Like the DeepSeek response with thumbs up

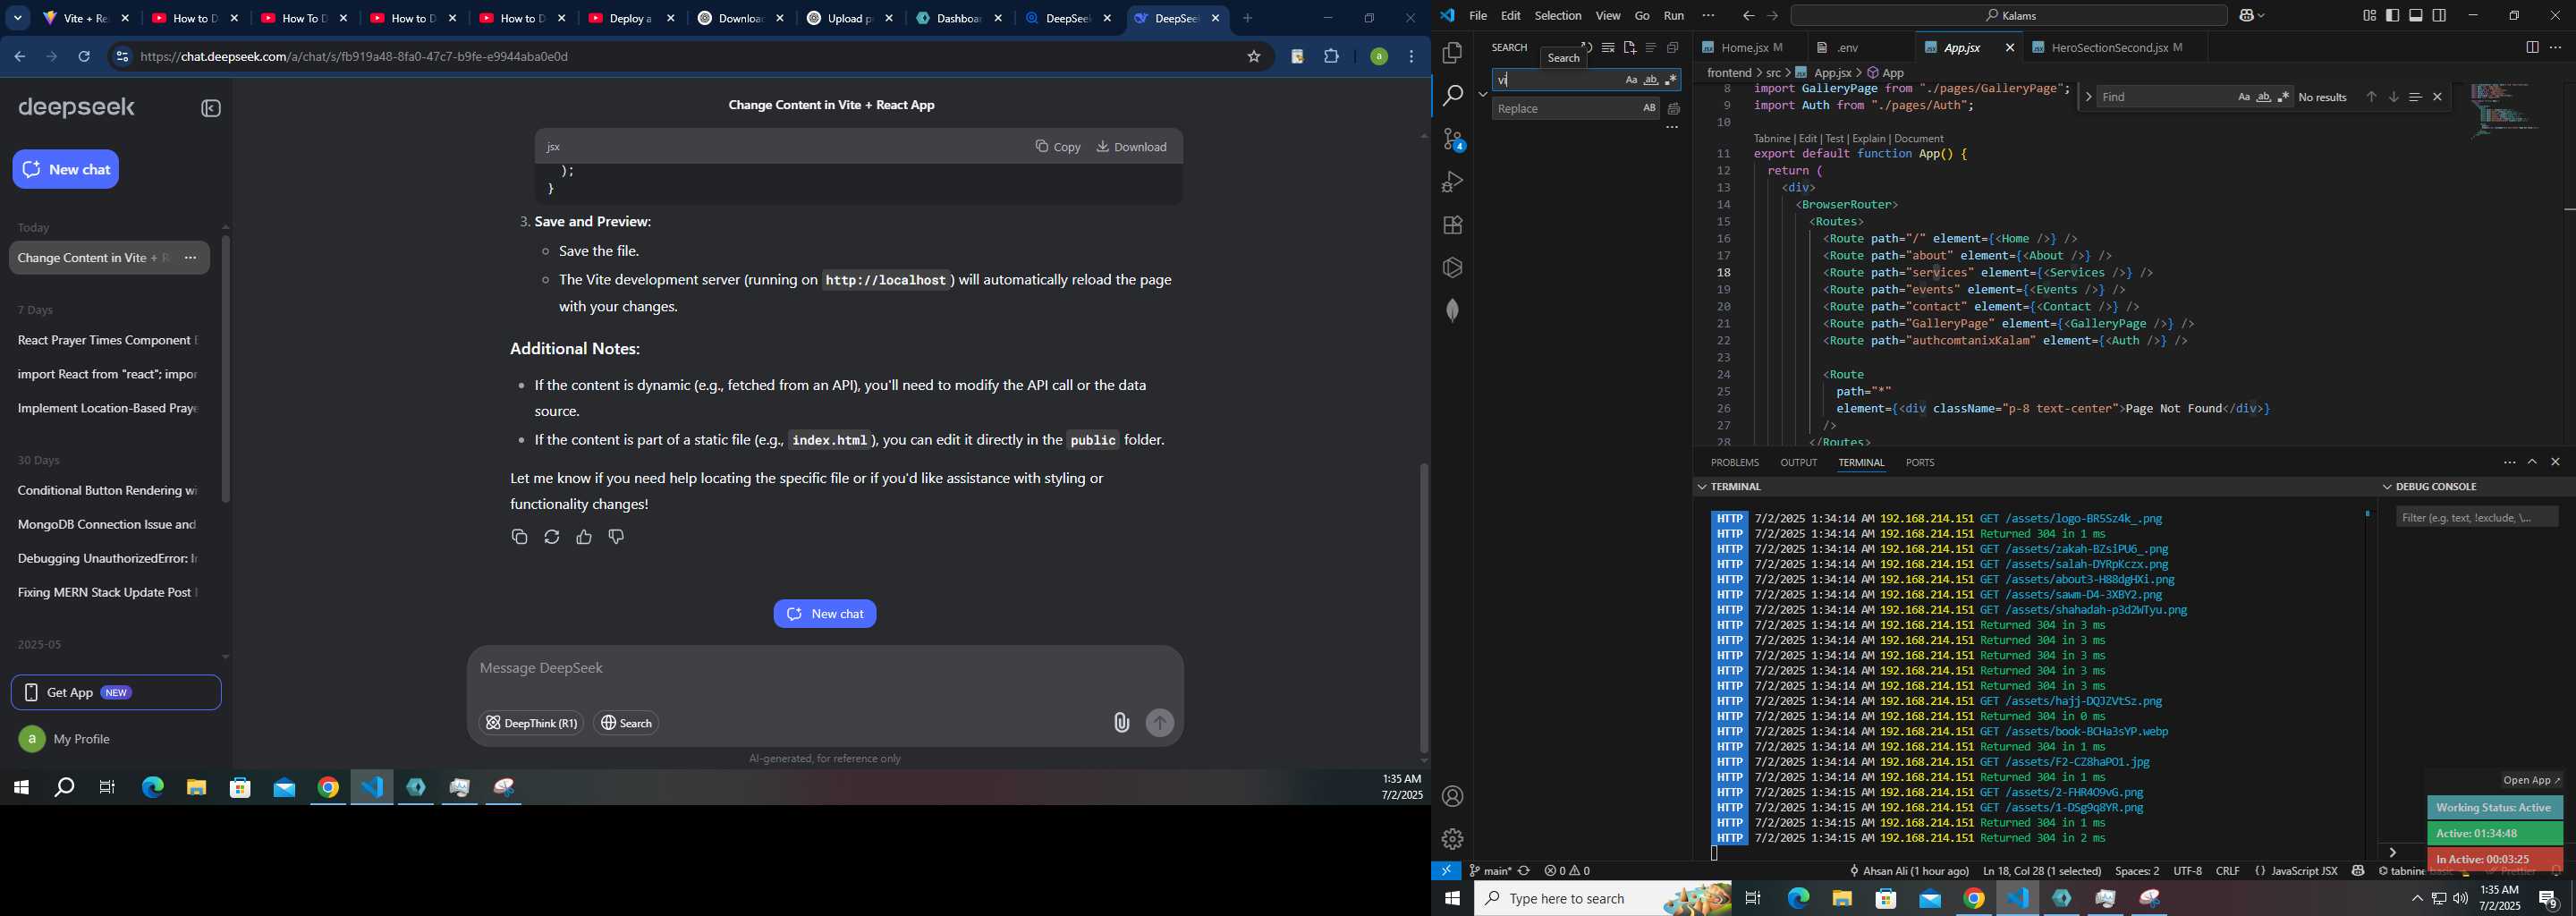(584, 538)
